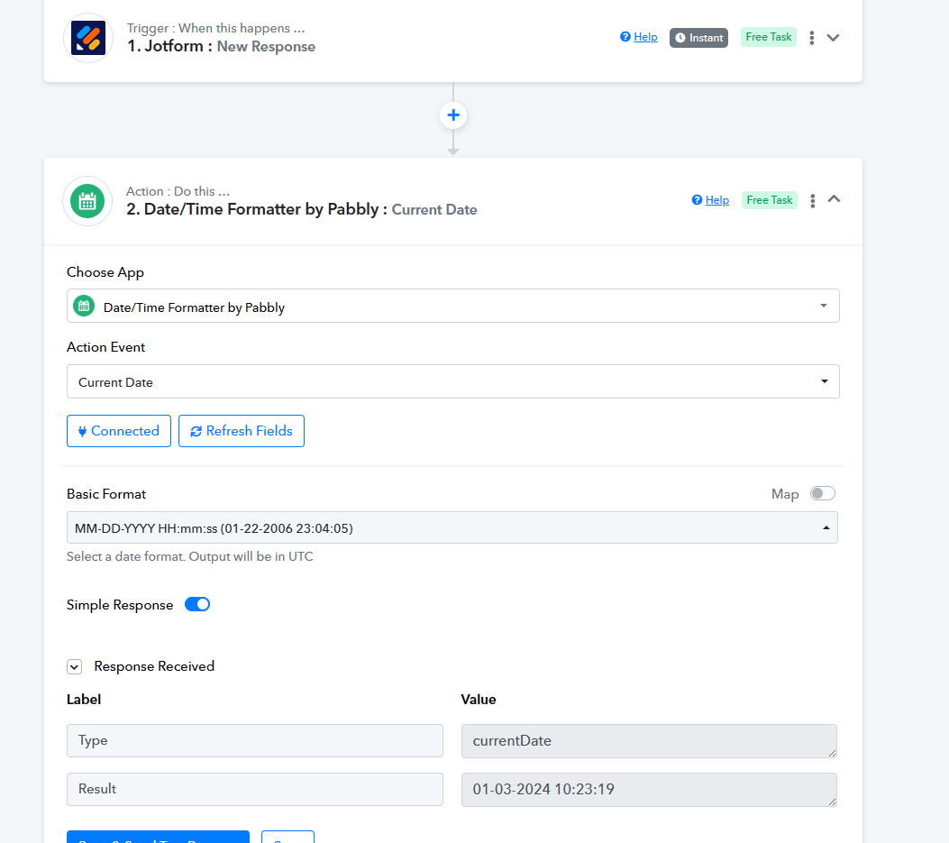Click the currentDate value field
The width and height of the screenshot is (949, 843).
(649, 741)
